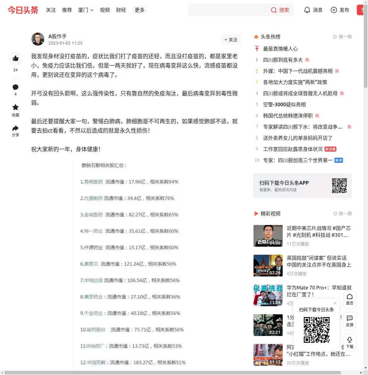Play video thumbnail with 11:54 duration

(x=268, y=295)
